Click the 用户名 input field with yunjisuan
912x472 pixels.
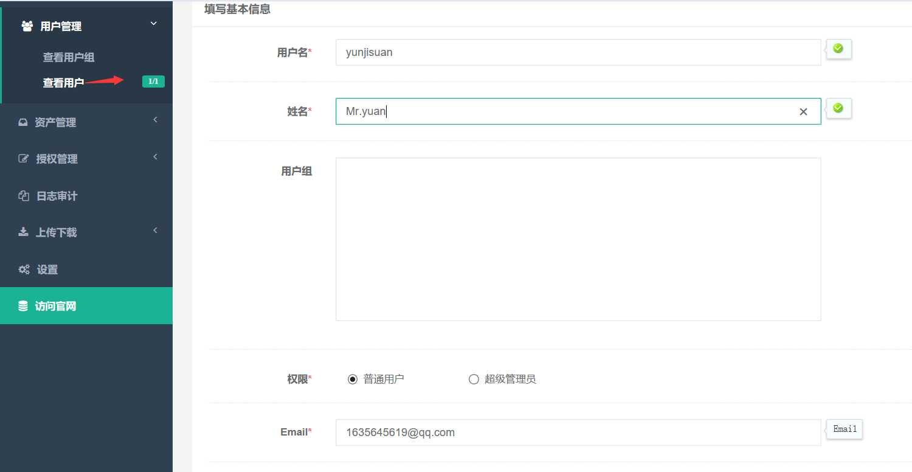(578, 52)
